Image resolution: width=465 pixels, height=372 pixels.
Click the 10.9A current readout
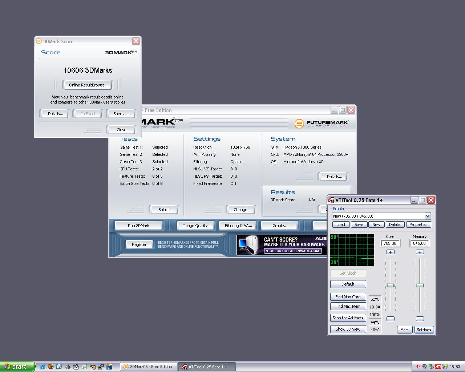click(375, 307)
